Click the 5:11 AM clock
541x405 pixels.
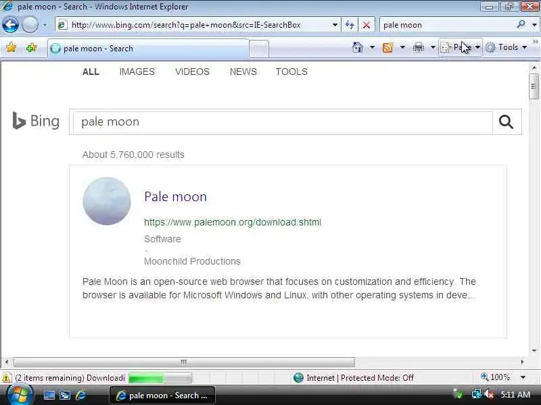pyautogui.click(x=515, y=395)
